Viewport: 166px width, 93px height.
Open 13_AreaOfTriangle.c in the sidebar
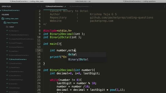pyautogui.click(x=16, y=43)
